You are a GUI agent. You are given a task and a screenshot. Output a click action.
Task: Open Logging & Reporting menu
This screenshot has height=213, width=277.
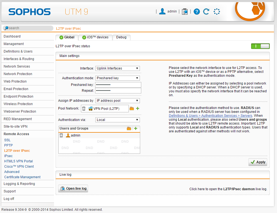coord(28,184)
